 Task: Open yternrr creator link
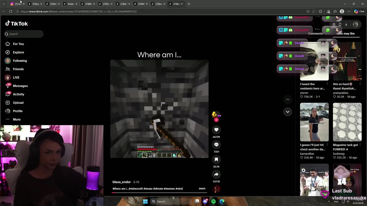click(304, 93)
